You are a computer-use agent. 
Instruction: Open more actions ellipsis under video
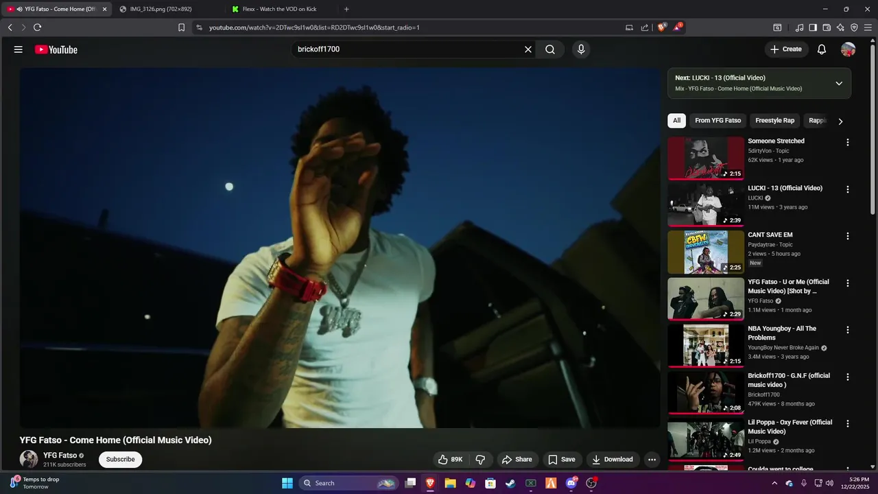tap(652, 460)
